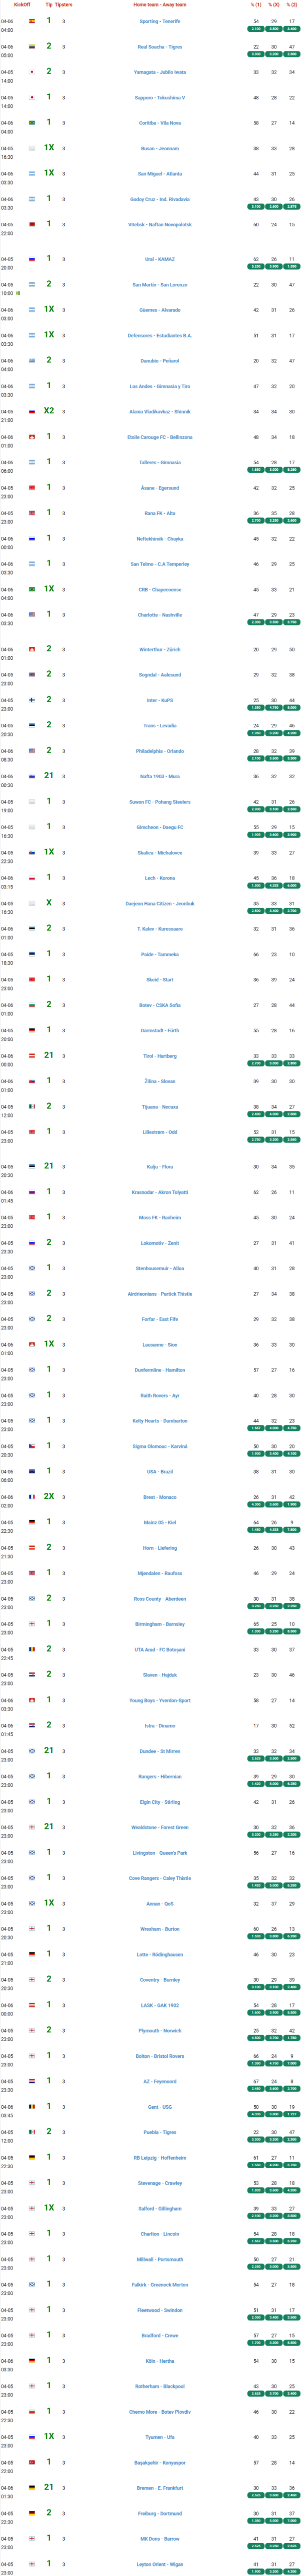301x2576 pixels.
Task: Open the Sporting - Tenerife match link
Action: coord(160,21)
